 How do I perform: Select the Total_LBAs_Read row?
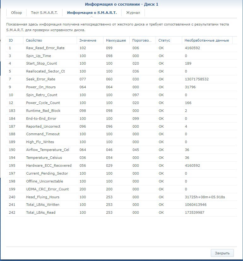coord(121,212)
